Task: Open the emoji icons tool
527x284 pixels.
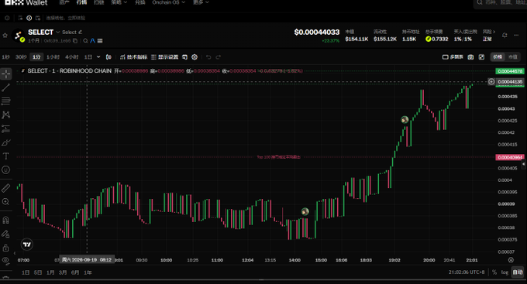Action: (5, 170)
